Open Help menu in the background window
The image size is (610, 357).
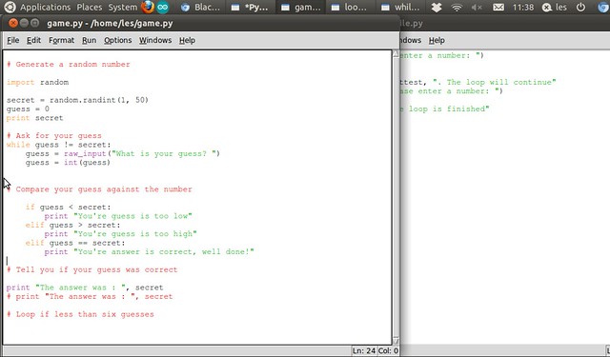click(x=437, y=40)
